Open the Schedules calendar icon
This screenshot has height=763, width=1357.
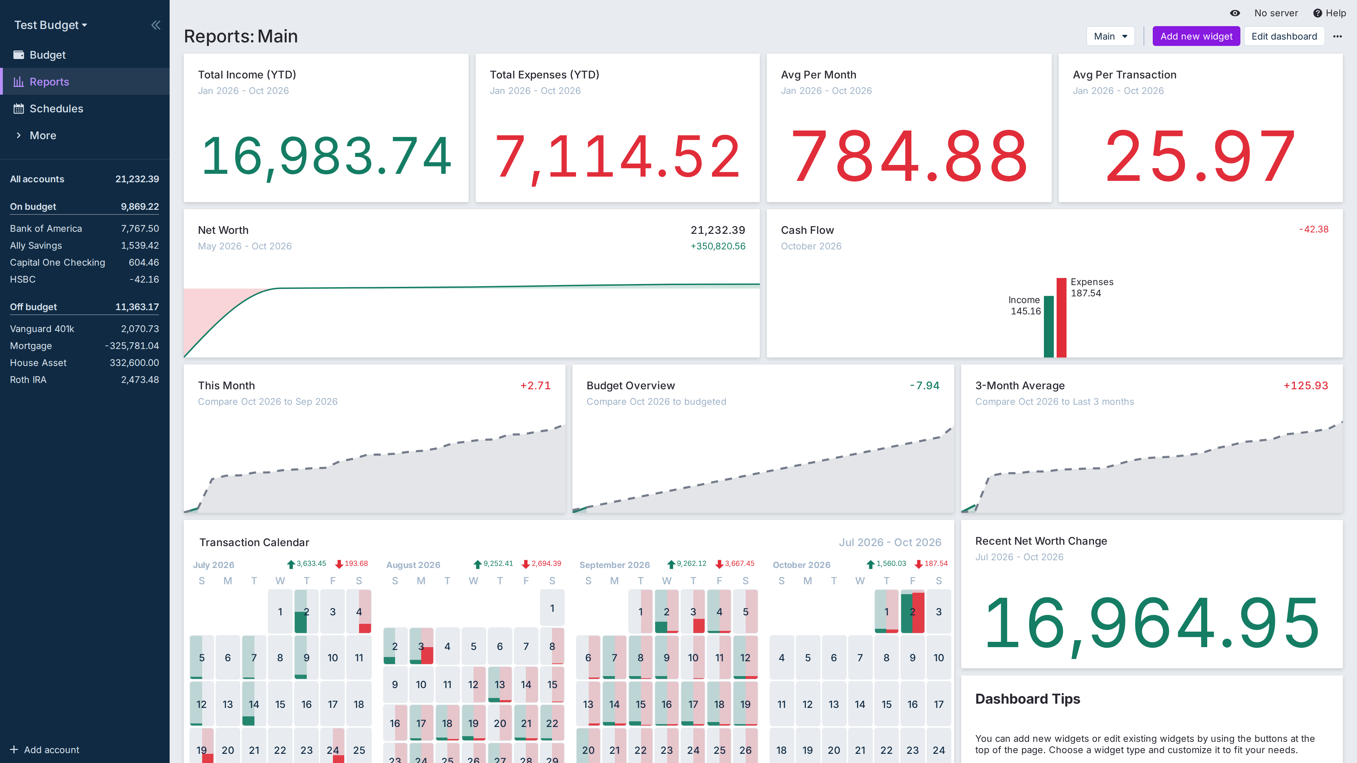19,108
